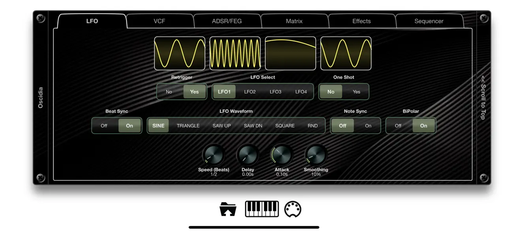Set Retrigger to Yes

coord(194,92)
